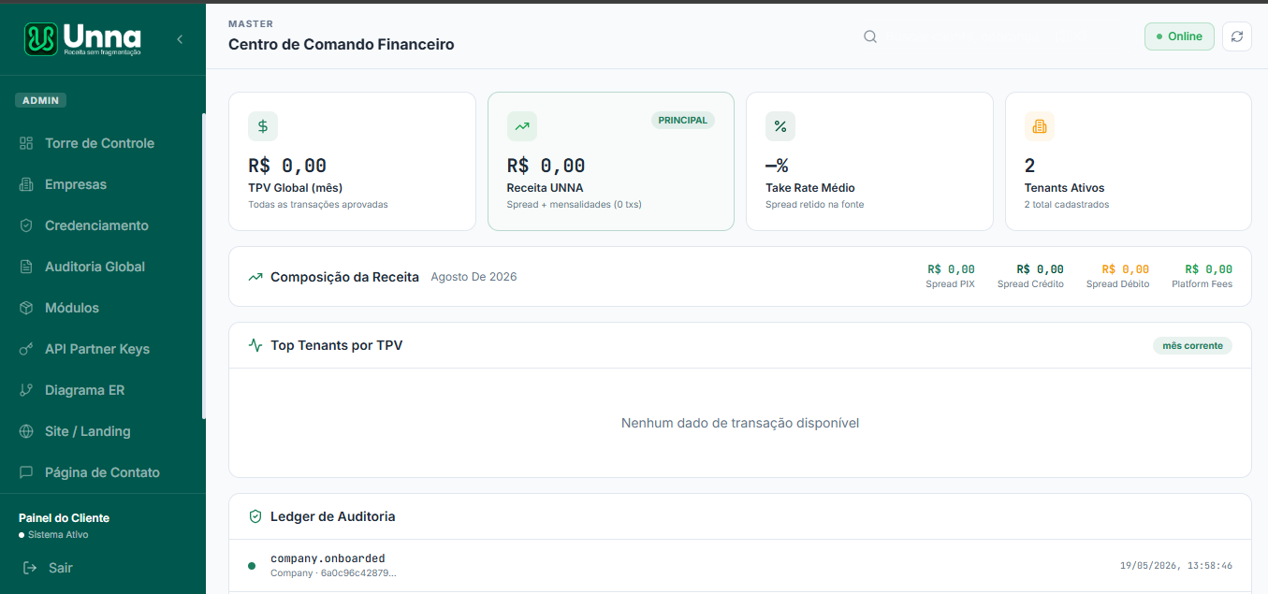
Task: Click the Platform Fees value
Action: click(x=1209, y=269)
